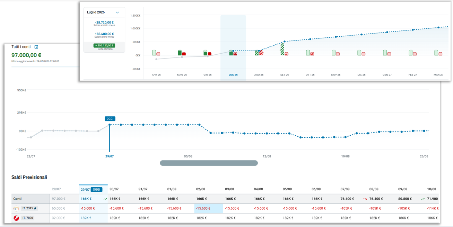The image size is (453, 227).
Task: Click the green trend arrow next to 80.800 €
Action: [422, 199]
